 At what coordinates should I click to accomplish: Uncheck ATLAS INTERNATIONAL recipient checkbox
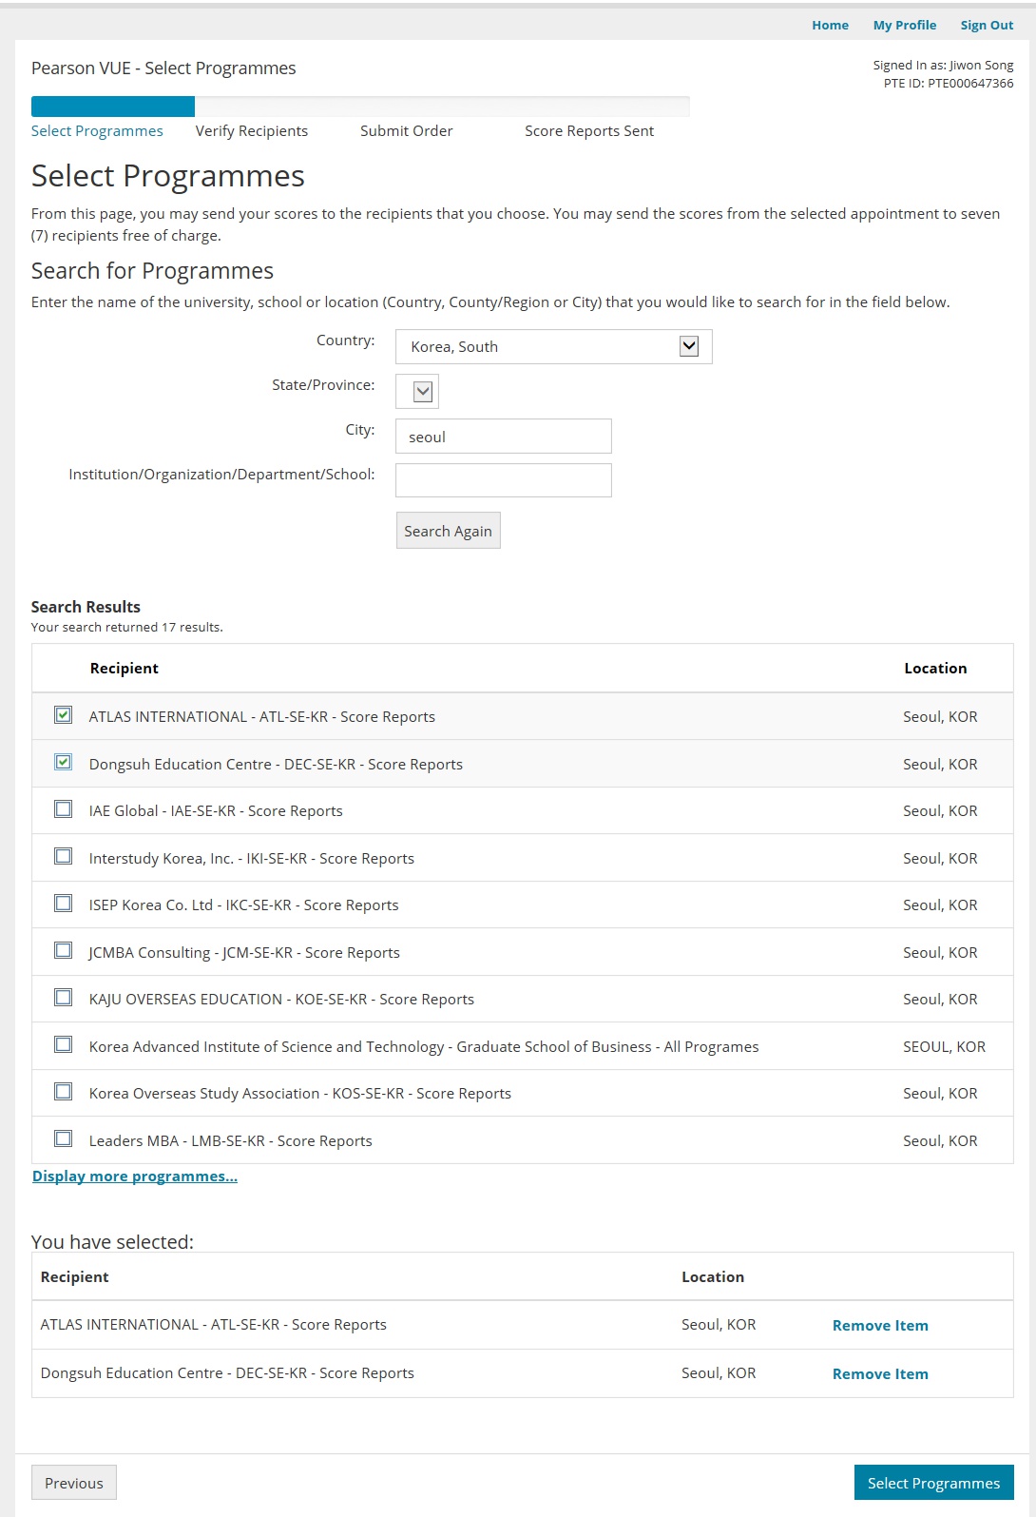(x=63, y=715)
